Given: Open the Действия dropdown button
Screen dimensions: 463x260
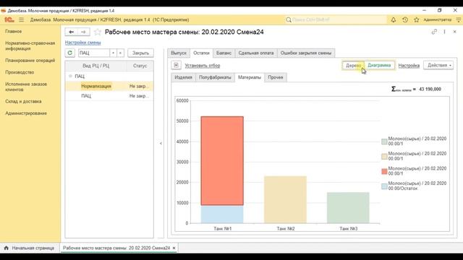Looking at the screenshot, I should (x=438, y=65).
